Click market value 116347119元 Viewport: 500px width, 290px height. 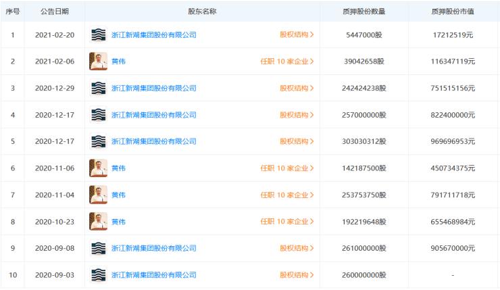453,62
